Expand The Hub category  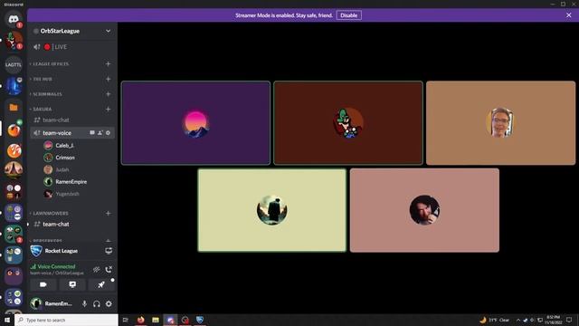coord(43,79)
